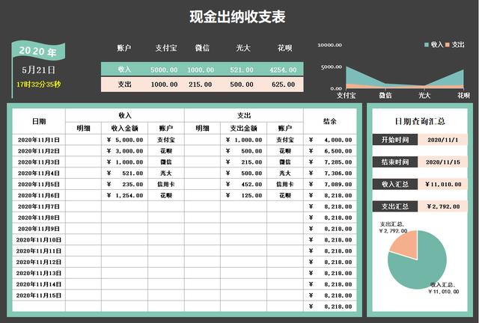Select the 微信 account header
The width and height of the screenshot is (479, 323).
click(202, 48)
